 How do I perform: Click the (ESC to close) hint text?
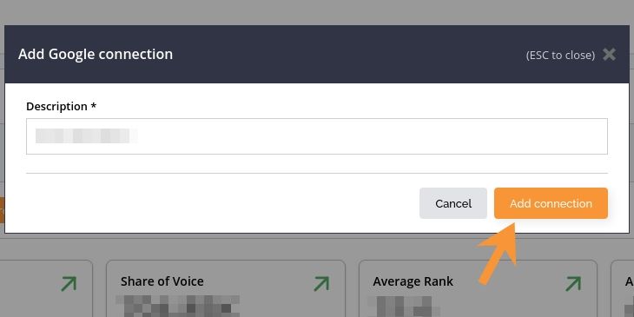coord(560,55)
